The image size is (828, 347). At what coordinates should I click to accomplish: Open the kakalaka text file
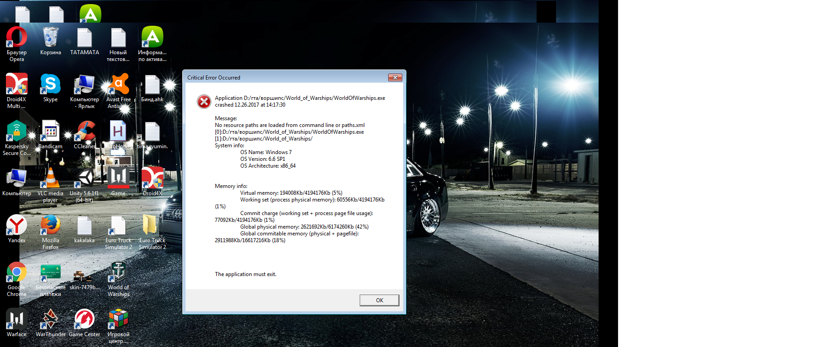click(x=85, y=226)
